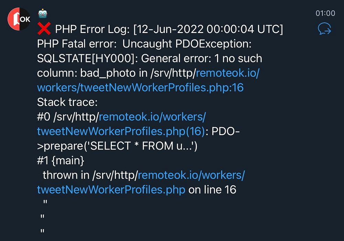Open tweetNewWorkerProfiles.php link before 'on line 16'
344x241 pixels.
tap(111, 189)
